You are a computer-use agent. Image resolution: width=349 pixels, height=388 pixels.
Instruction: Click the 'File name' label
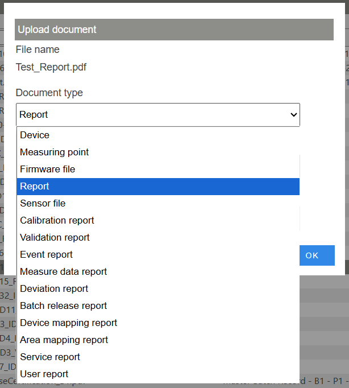[38, 49]
